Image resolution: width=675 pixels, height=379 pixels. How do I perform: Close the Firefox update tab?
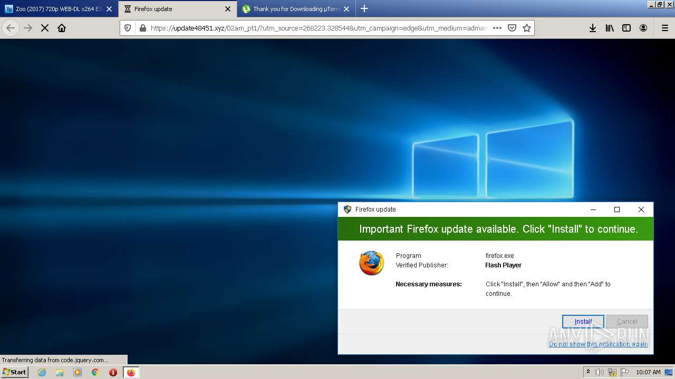228,9
